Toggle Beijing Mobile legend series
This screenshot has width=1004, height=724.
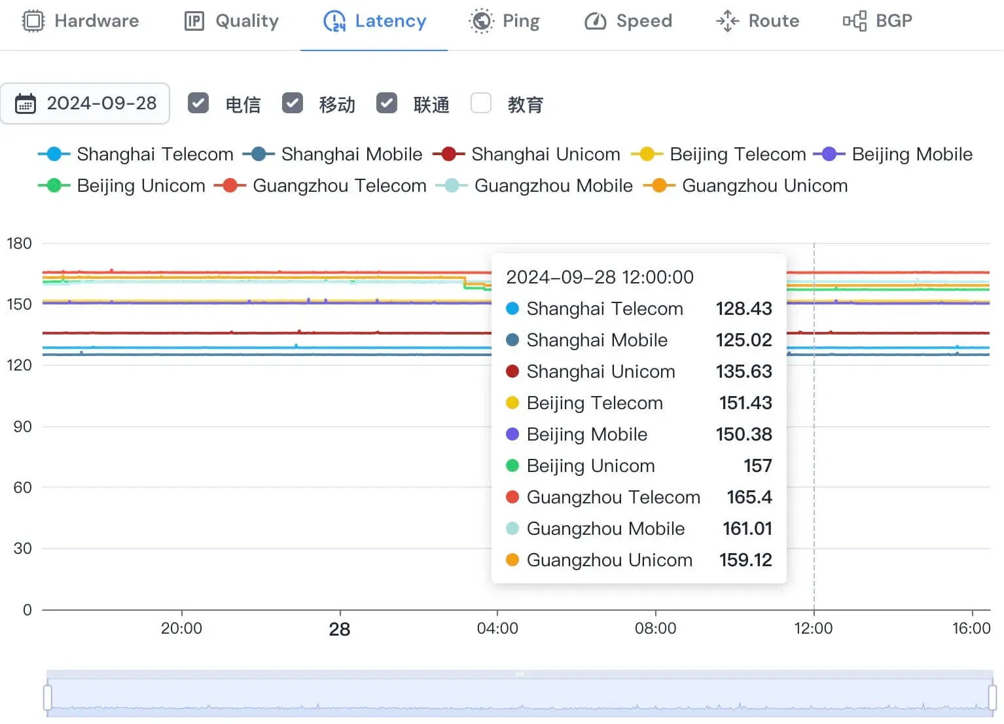click(893, 154)
